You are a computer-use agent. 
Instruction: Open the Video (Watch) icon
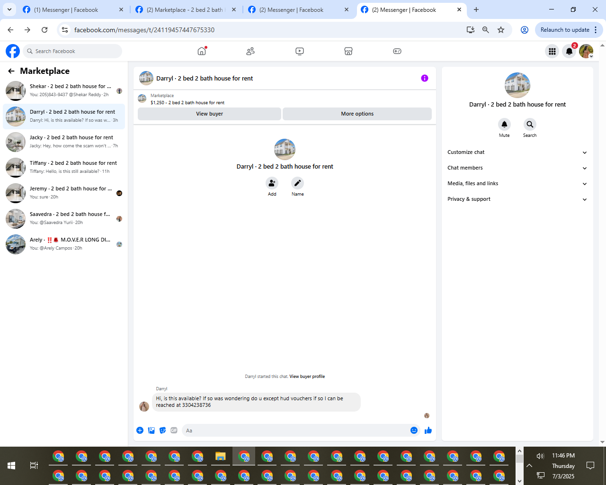tap(300, 51)
